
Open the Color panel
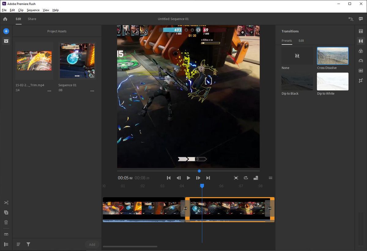click(x=361, y=51)
